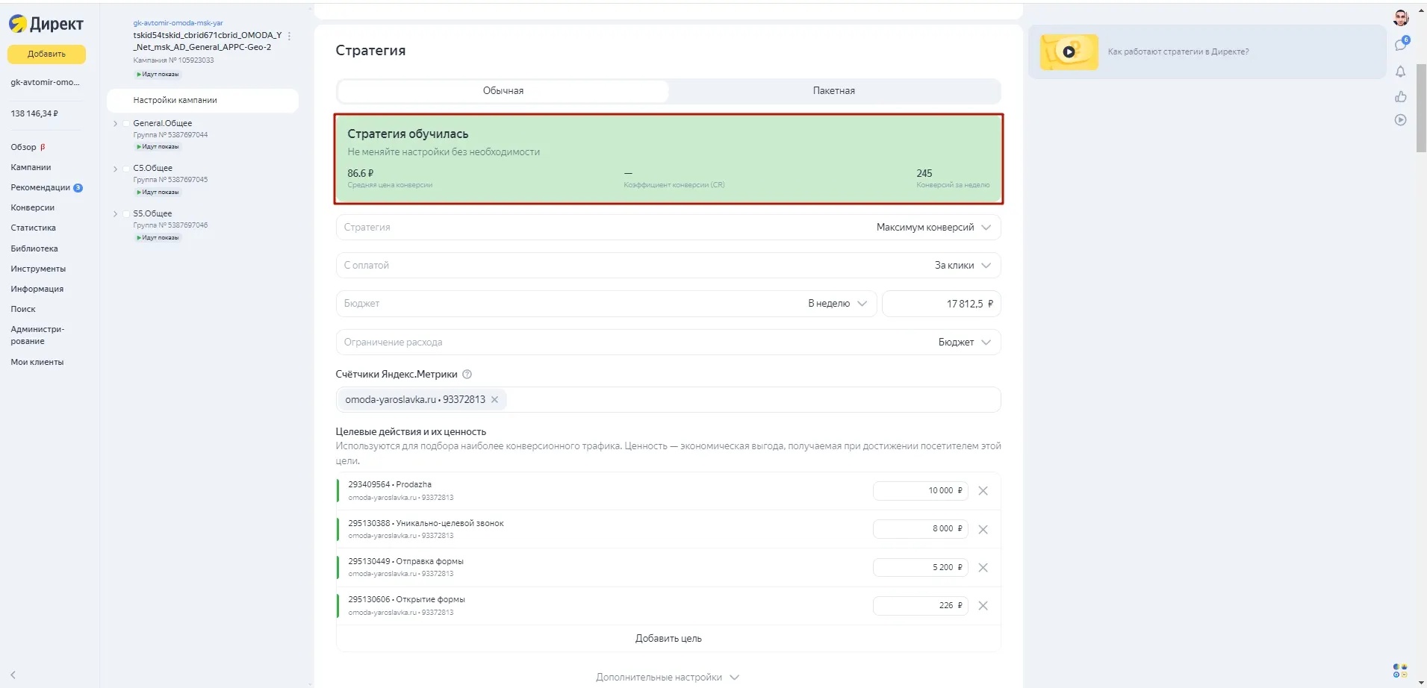
Task: Click the weekly budget amount field
Action: [x=941, y=304]
